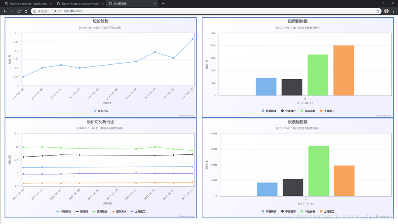Click the dark 宁波银行 bar in 400M-scale chart
398x224 pixels.
293,187
